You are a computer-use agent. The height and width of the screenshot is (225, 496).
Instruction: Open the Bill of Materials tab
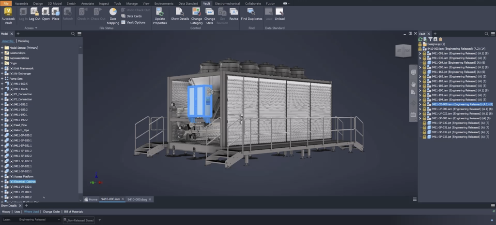tap(74, 211)
